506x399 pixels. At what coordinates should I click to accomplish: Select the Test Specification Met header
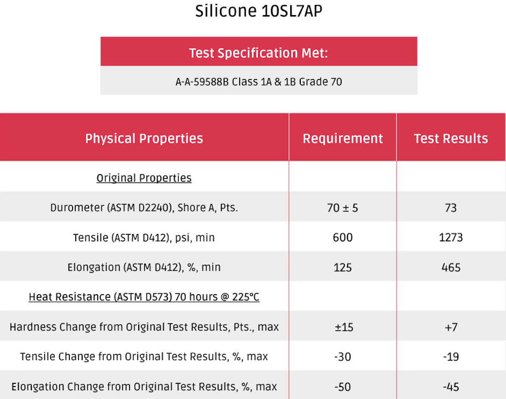259,53
